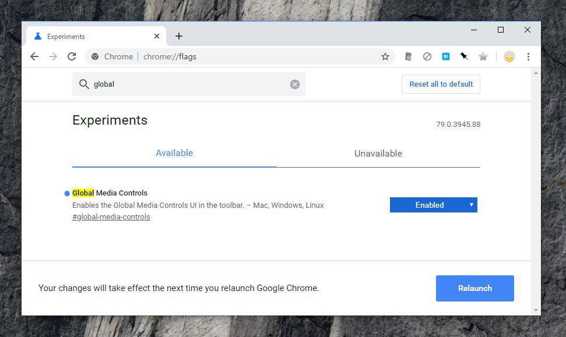
Task: Switch to the Unavailable tab
Action: pyautogui.click(x=378, y=154)
